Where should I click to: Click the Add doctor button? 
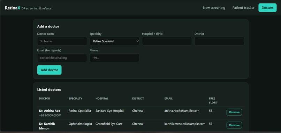point(49,70)
